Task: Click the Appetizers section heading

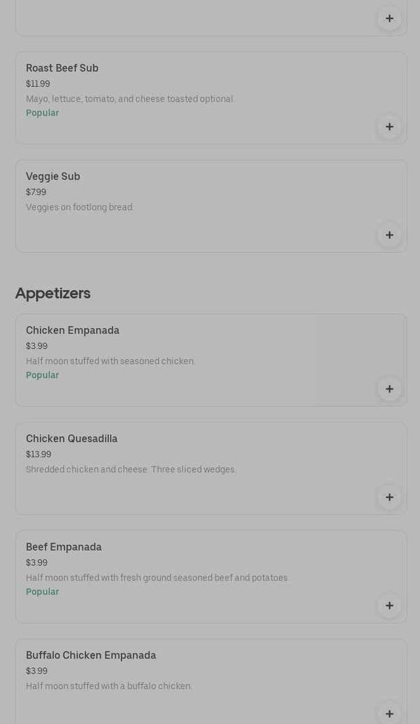Action: 53,293
